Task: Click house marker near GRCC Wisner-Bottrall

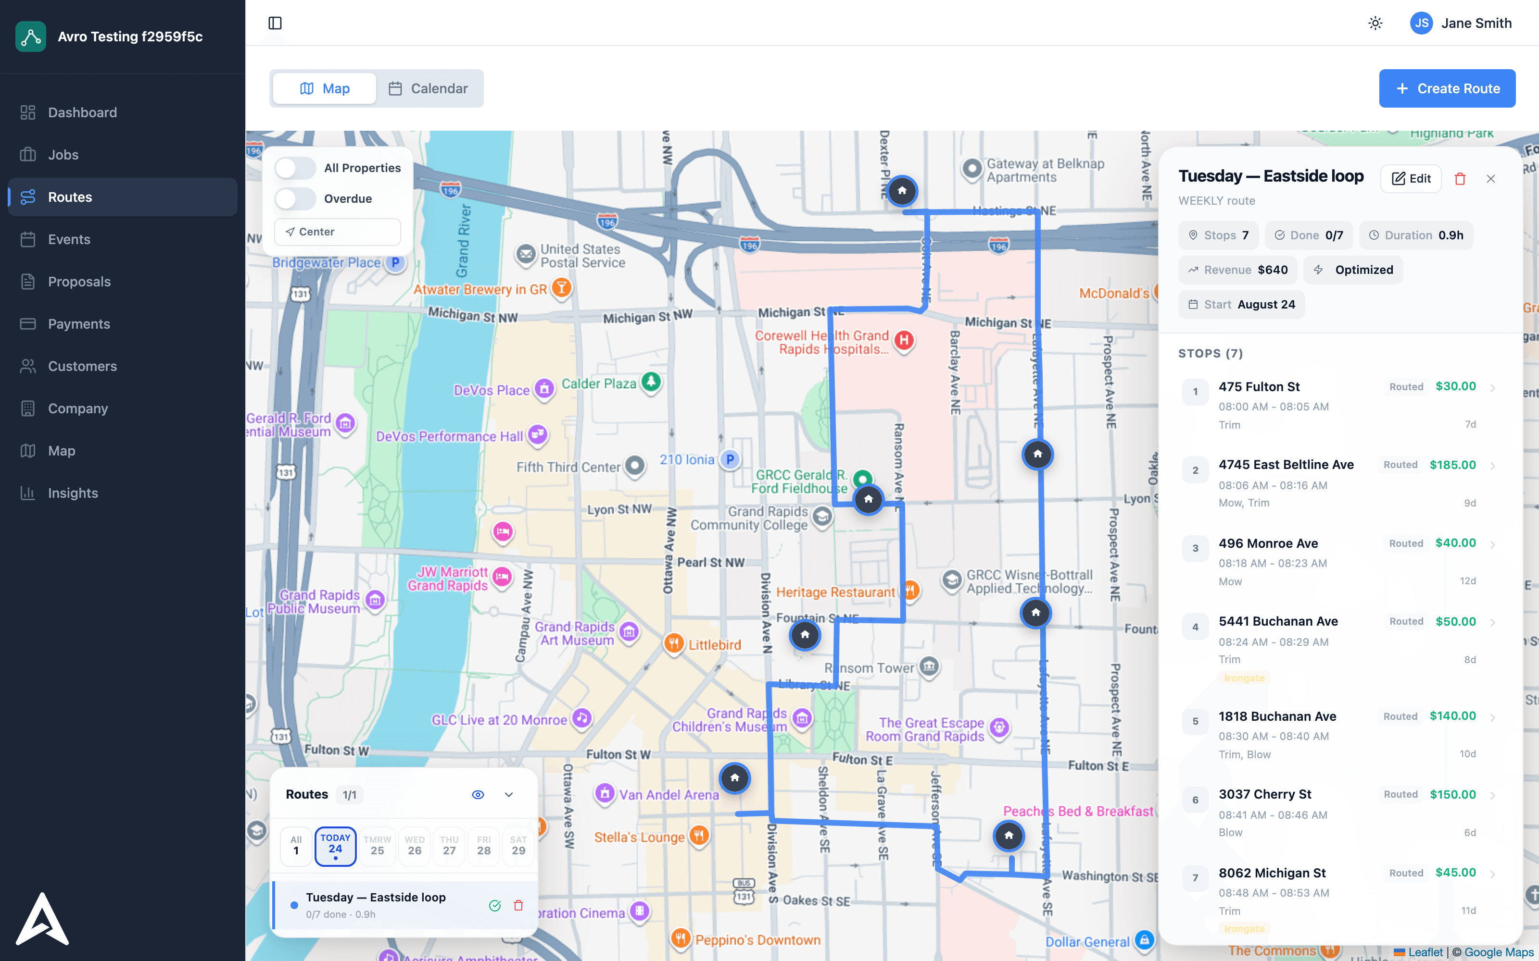Action: point(1035,613)
